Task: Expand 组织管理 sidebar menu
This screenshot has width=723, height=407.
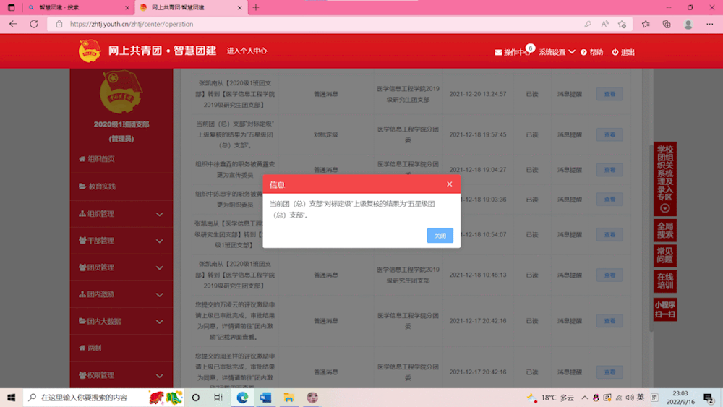Action: 121,214
